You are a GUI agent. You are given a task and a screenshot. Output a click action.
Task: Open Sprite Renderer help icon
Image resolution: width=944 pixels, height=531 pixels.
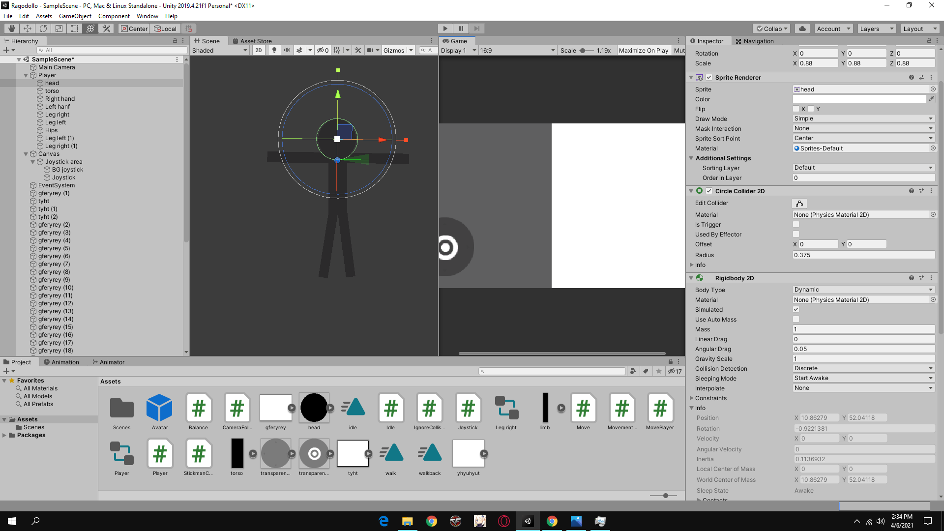click(x=912, y=77)
